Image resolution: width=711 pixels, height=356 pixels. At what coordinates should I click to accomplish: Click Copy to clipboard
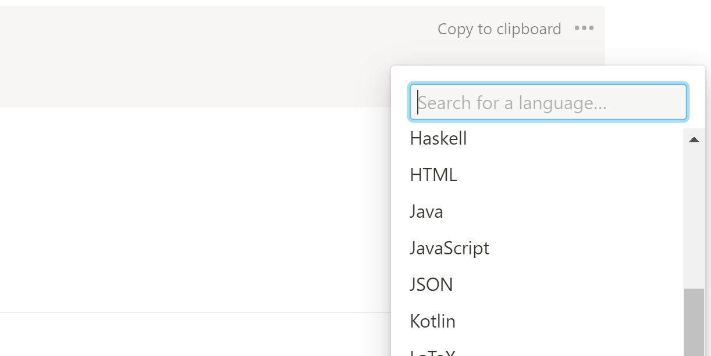(499, 29)
